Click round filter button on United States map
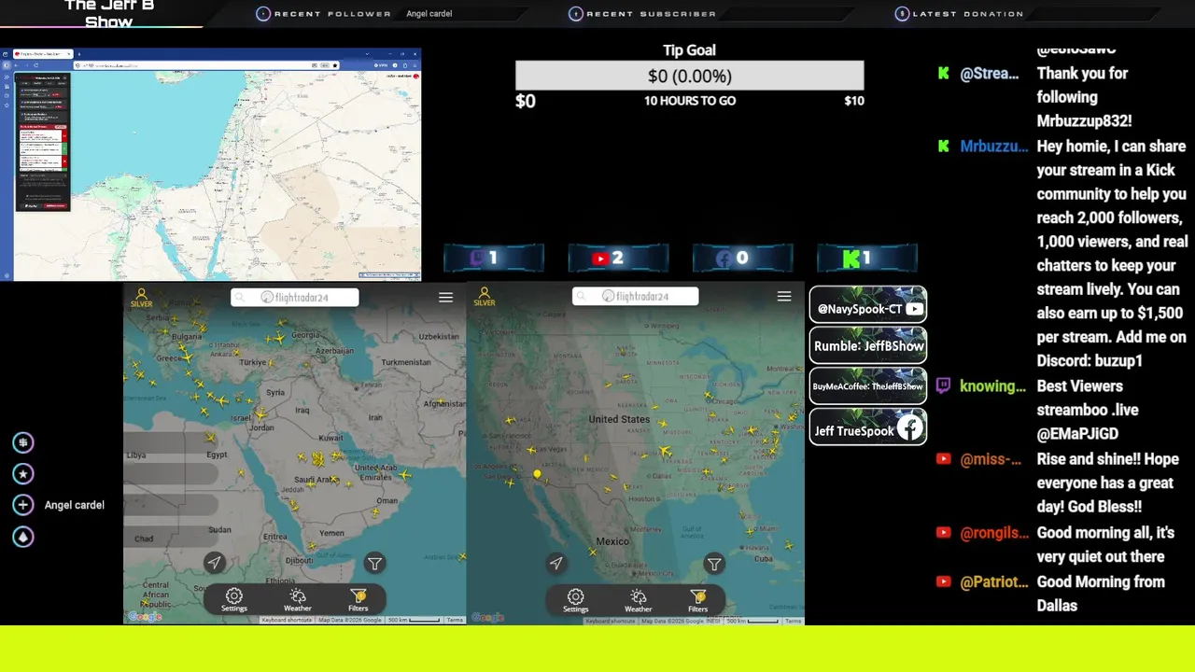This screenshot has height=672, width=1195. (x=714, y=564)
